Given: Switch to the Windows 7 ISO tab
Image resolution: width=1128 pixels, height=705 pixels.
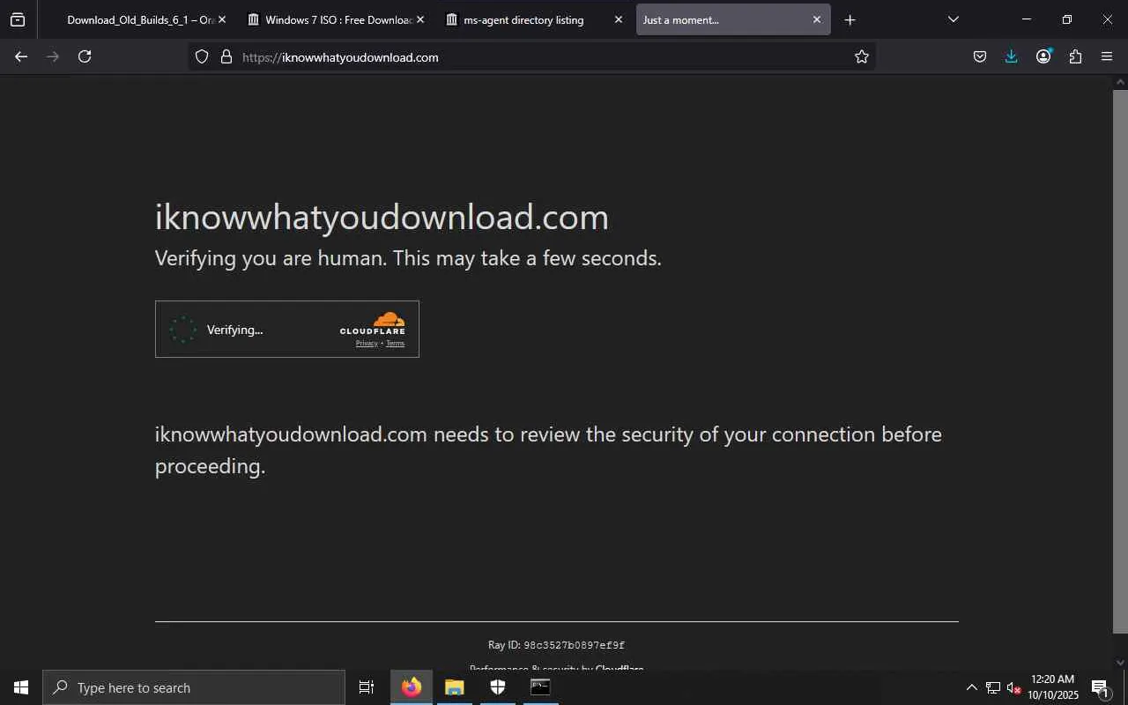Looking at the screenshot, I should 338,19.
